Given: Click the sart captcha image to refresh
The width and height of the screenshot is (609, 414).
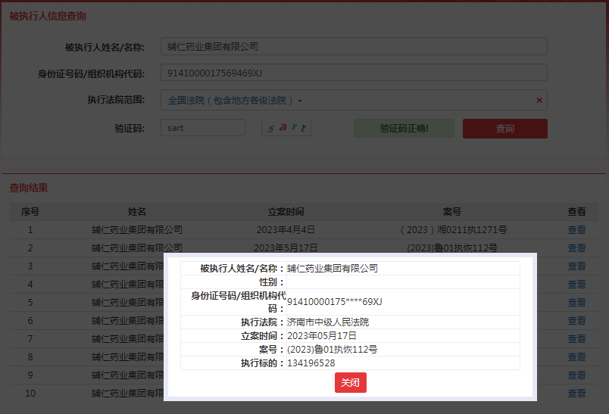Looking at the screenshot, I should (286, 127).
